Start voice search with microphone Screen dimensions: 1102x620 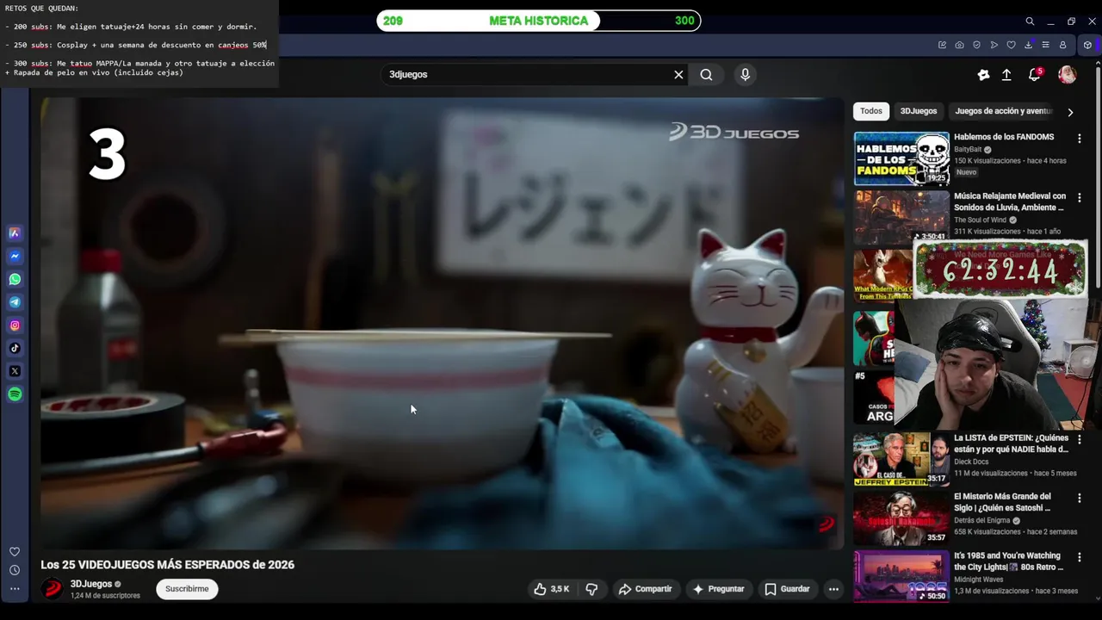click(746, 75)
